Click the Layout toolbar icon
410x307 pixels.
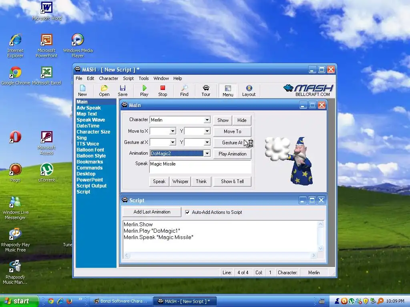point(249,91)
